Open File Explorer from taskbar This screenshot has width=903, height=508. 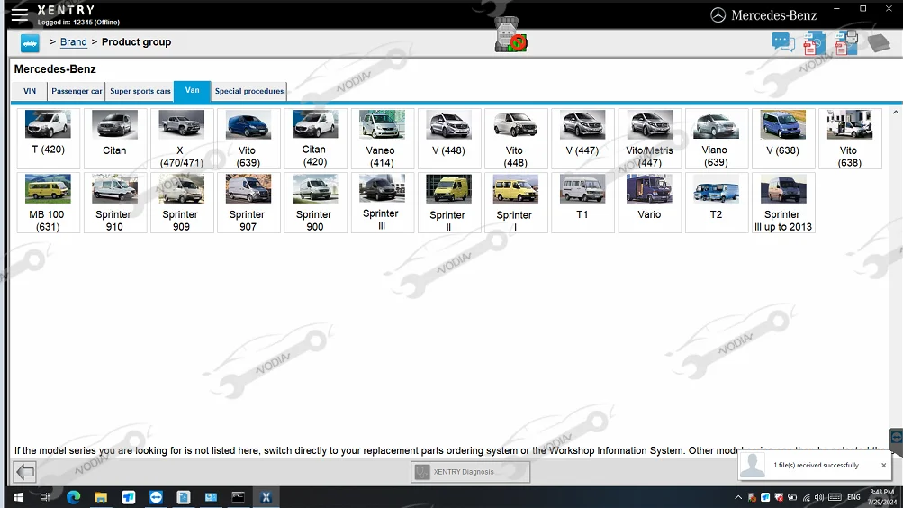101,497
